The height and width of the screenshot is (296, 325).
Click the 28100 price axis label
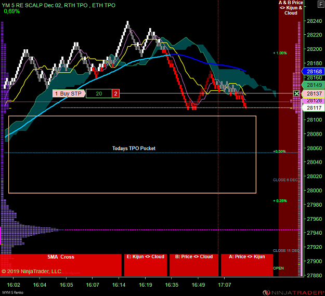[315, 120]
